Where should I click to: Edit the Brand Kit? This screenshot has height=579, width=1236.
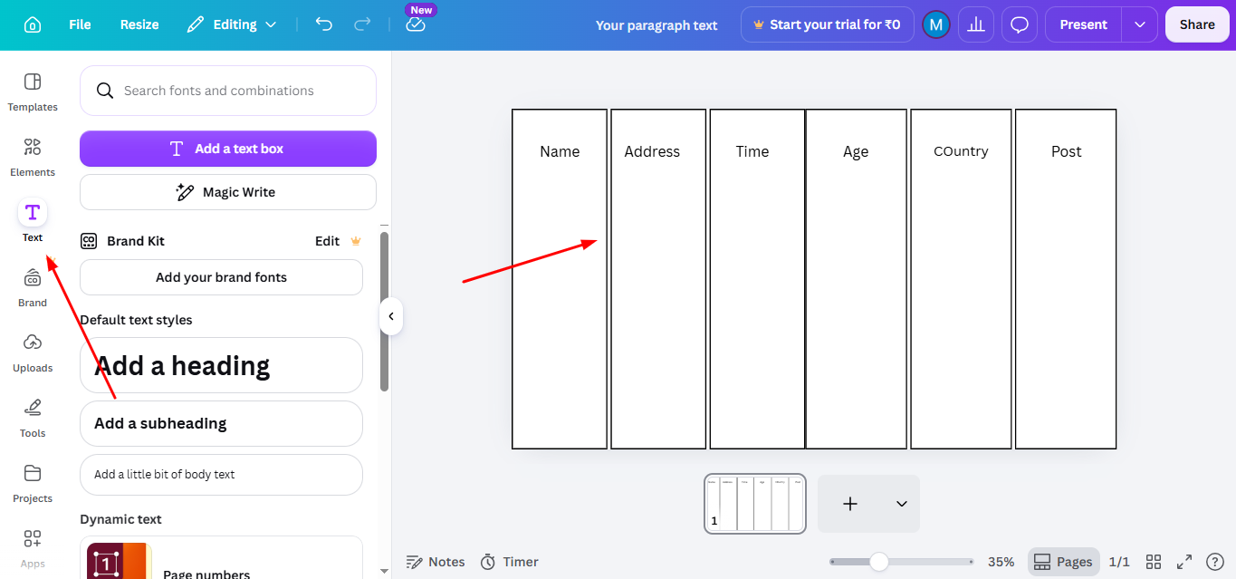[x=328, y=241]
